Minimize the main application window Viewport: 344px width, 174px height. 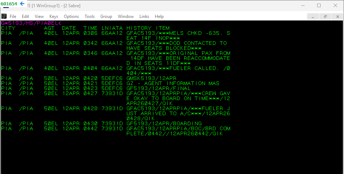[302, 5]
